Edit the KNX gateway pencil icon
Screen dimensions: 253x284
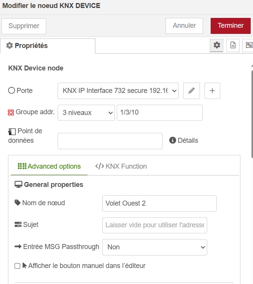192,91
